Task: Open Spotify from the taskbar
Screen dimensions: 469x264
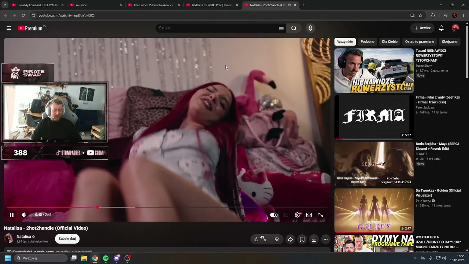Action: click(x=106, y=258)
